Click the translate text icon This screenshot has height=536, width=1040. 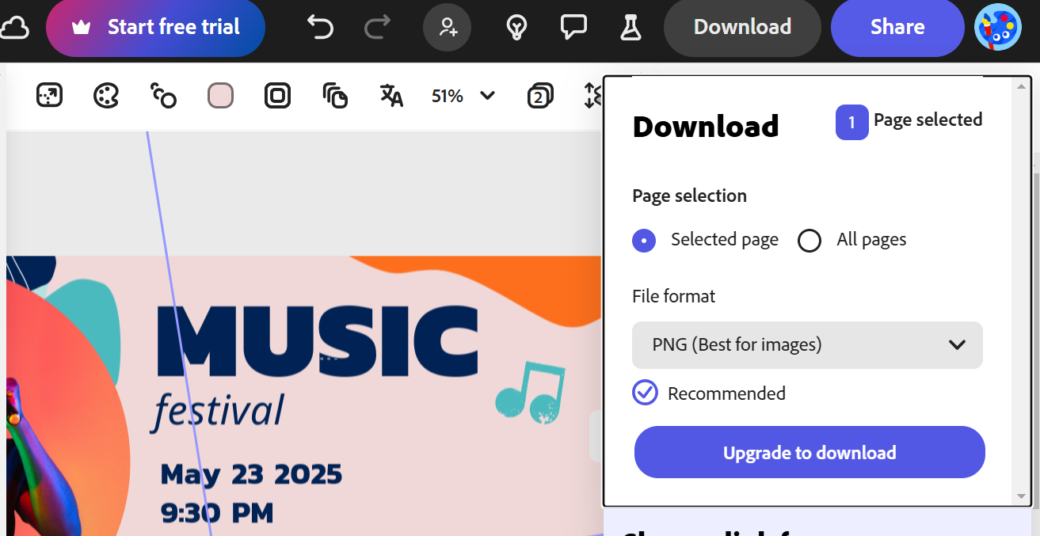[x=391, y=96]
